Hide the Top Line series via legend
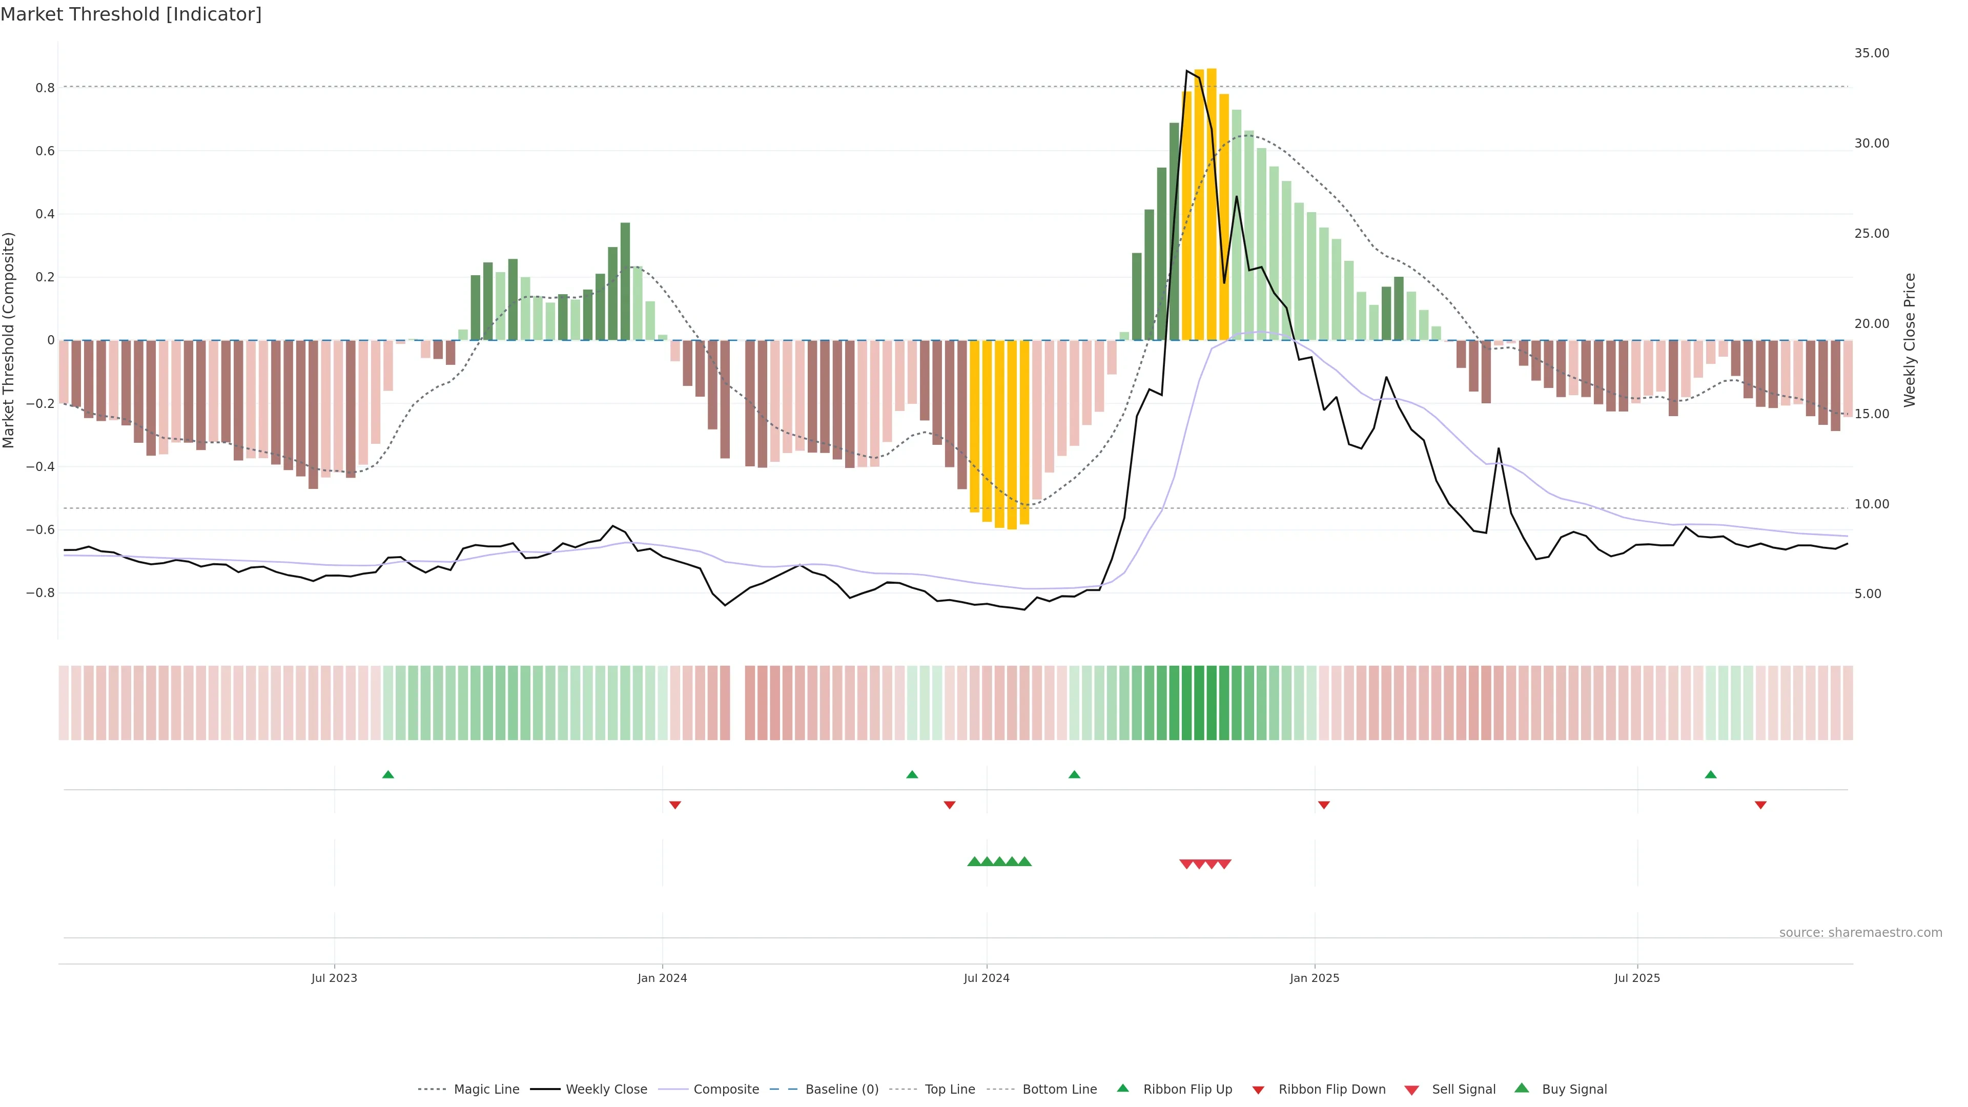1968x1107 pixels. (x=950, y=1090)
